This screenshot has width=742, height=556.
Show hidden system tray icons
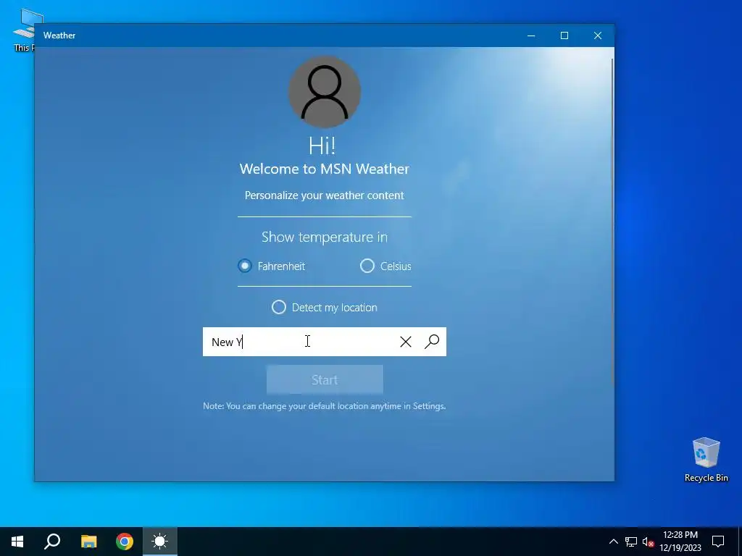pyautogui.click(x=613, y=542)
